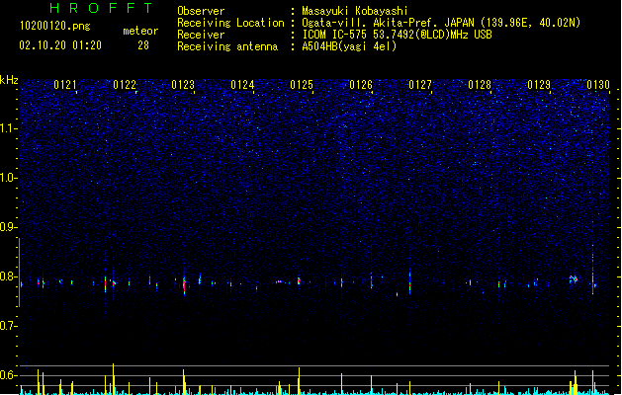Click the meteor count label
This screenshot has width=622, height=395.
[140, 31]
